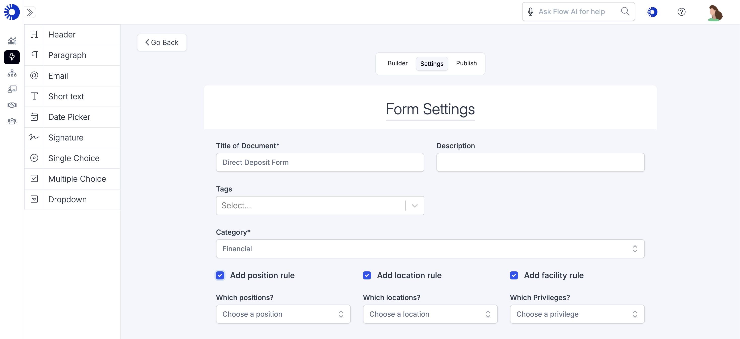Viewport: 740px width, 339px height.
Task: Switch to the Publish tab
Action: point(466,63)
